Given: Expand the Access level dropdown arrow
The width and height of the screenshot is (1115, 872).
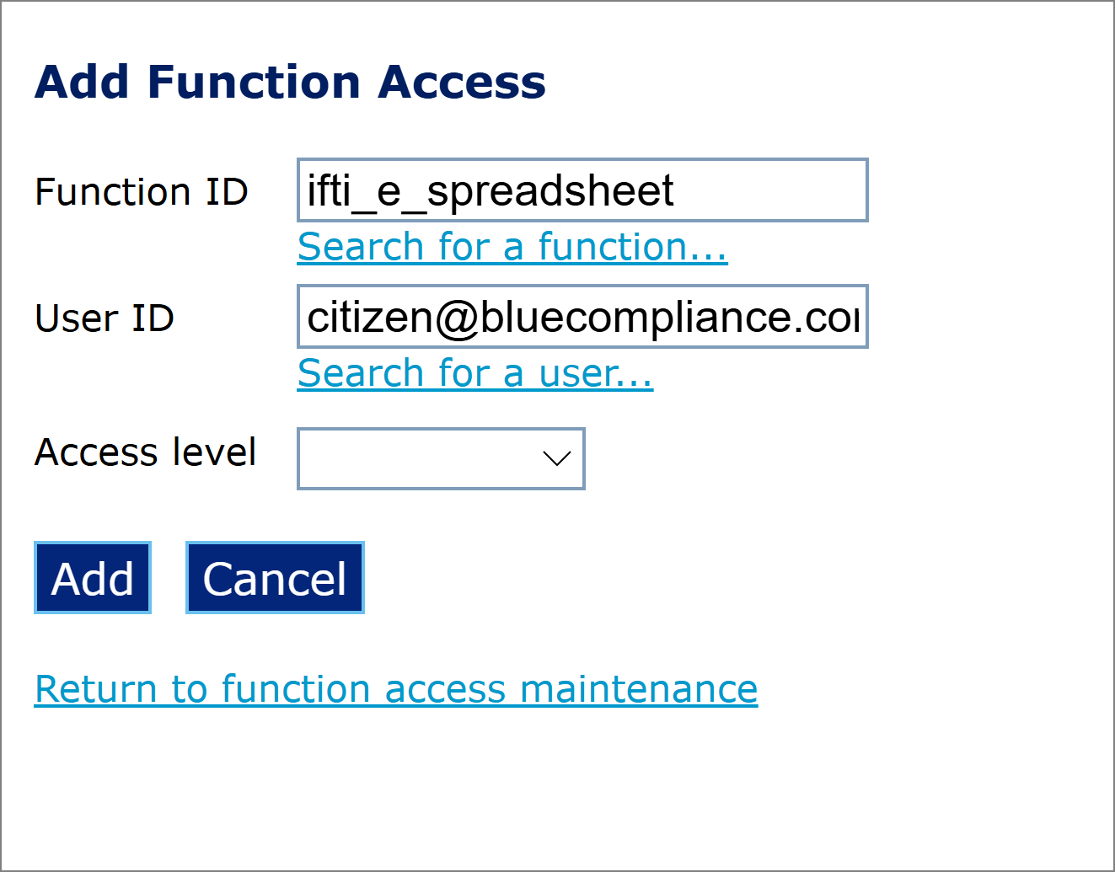Looking at the screenshot, I should (556, 458).
